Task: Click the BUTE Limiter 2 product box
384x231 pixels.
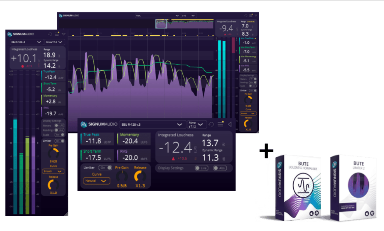Action: (x=353, y=188)
